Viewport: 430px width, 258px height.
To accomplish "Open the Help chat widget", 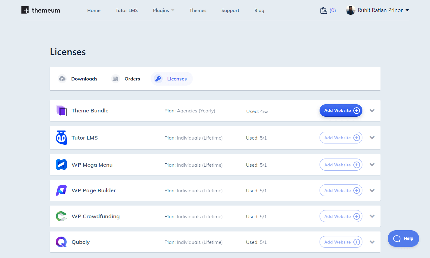I will coord(403,238).
